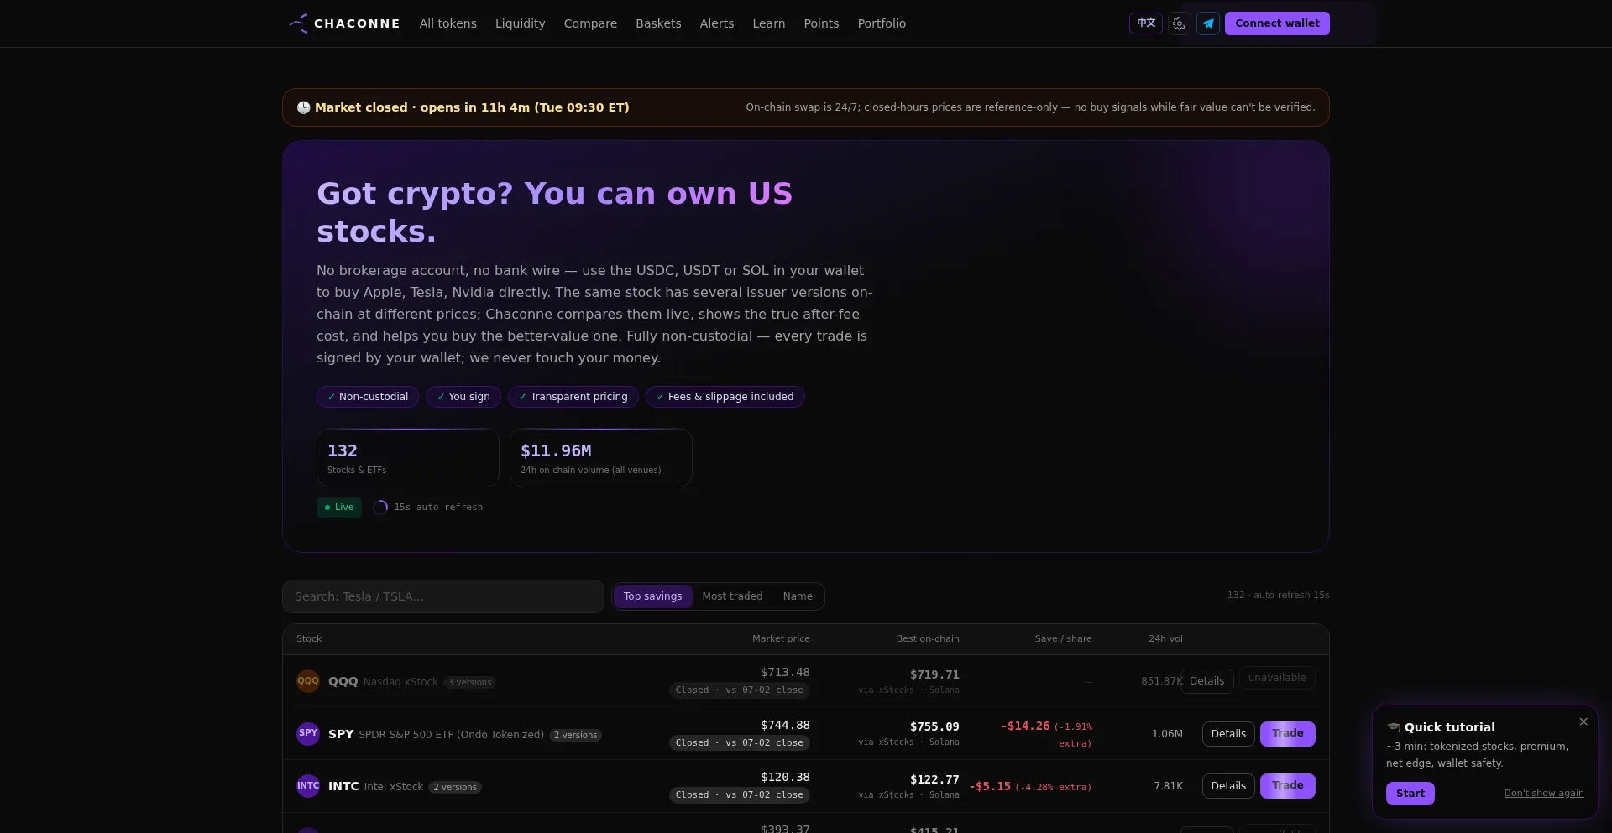The image size is (1612, 833).
Task: Close the Quick tutorial popup
Action: coord(1583,722)
